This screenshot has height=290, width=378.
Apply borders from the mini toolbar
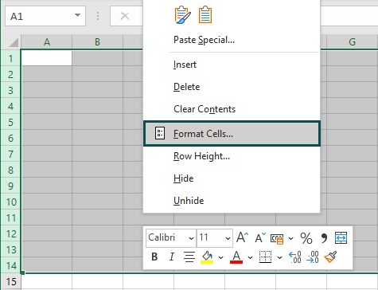265,257
